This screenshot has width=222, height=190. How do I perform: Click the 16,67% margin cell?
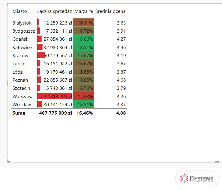84,63
